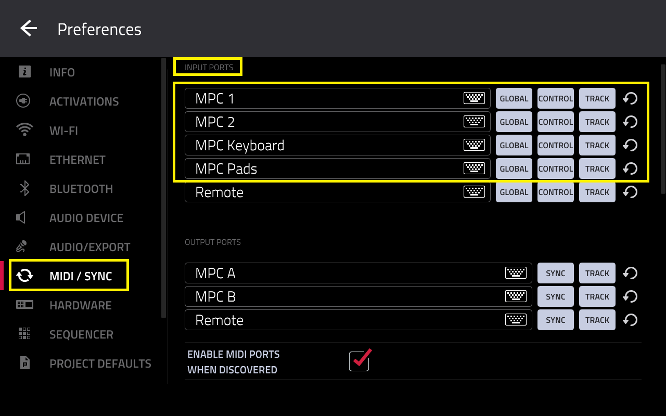
Task: Rename the MPC 1 input port field
Action: point(338,98)
